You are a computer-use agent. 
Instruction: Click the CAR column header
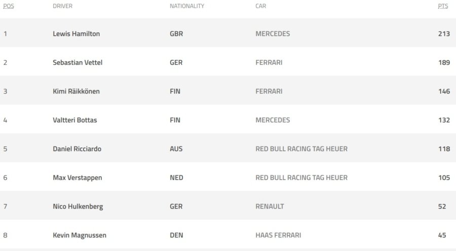tap(260, 6)
